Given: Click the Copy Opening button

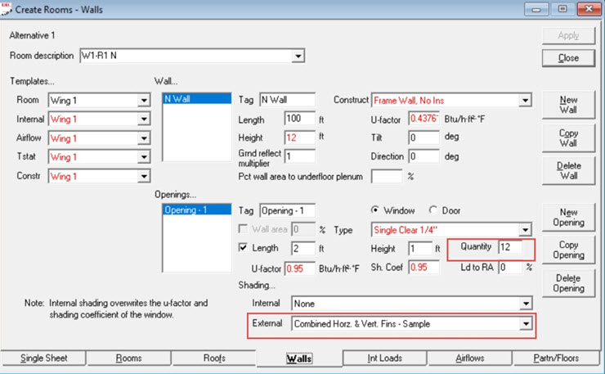Looking at the screenshot, I should [568, 250].
